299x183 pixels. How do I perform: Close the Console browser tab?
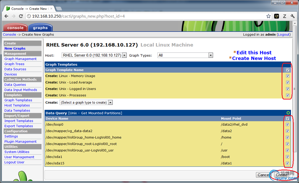[51, 8]
